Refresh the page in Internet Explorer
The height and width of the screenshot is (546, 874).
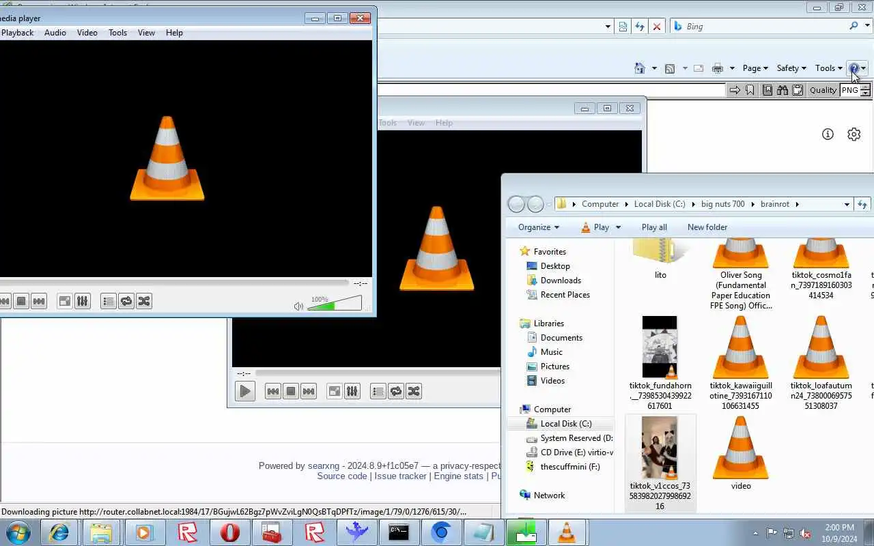click(640, 27)
